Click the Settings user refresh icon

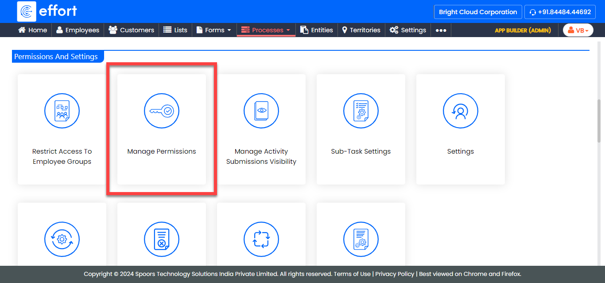(461, 111)
